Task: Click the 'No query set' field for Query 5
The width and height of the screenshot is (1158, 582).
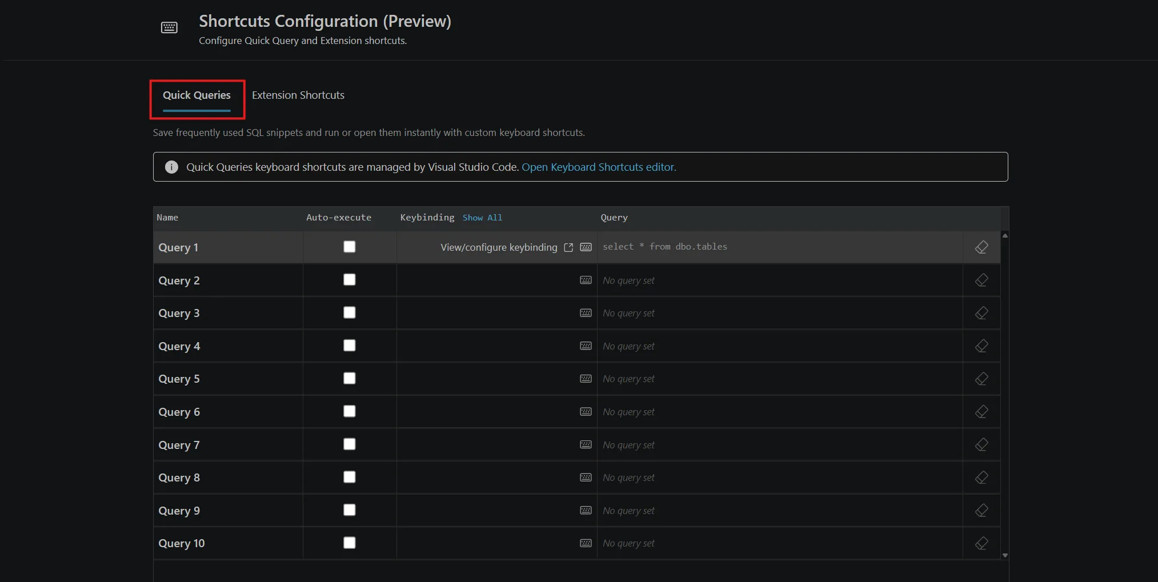Action: coord(780,379)
